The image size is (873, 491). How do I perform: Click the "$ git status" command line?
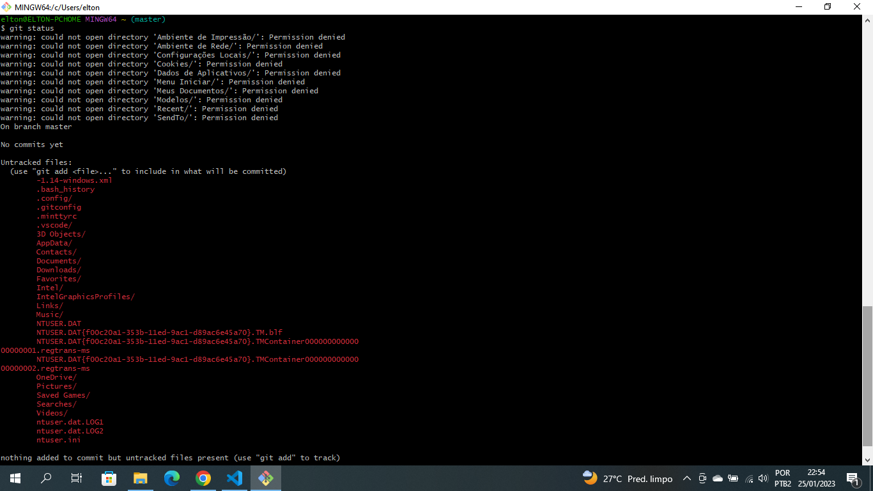point(27,28)
